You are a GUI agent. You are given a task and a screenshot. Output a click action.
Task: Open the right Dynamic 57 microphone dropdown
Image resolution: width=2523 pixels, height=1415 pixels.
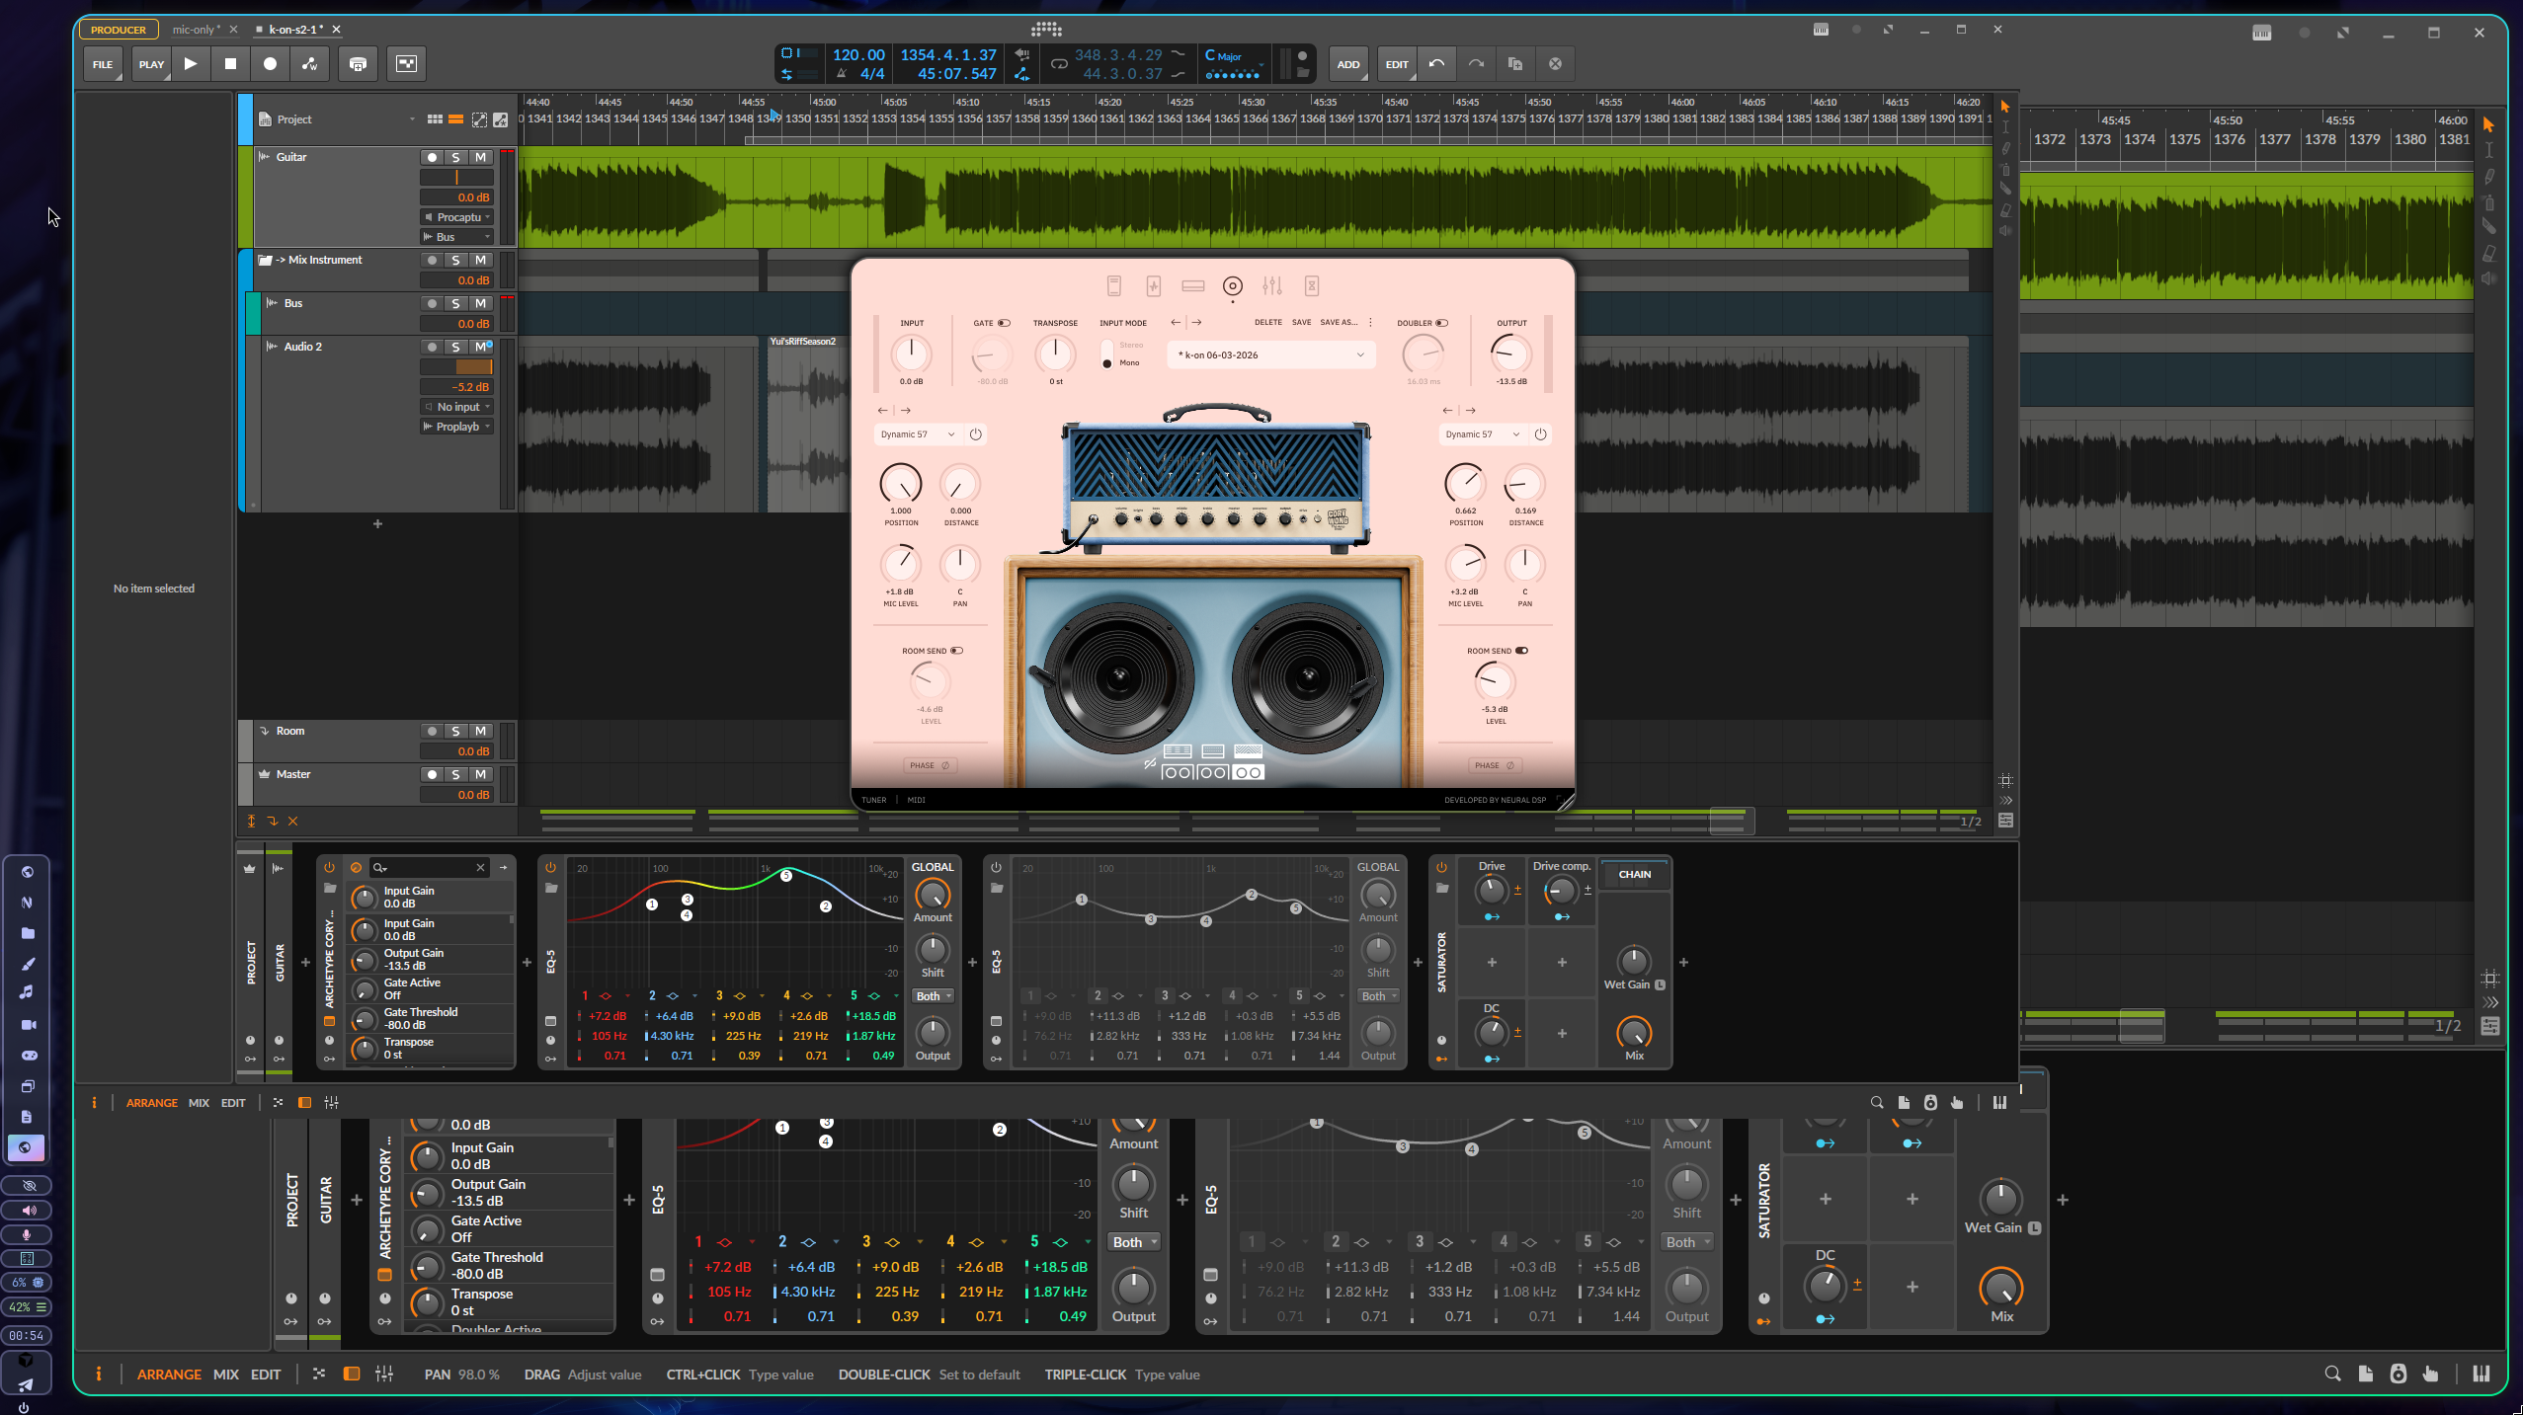(x=1483, y=434)
